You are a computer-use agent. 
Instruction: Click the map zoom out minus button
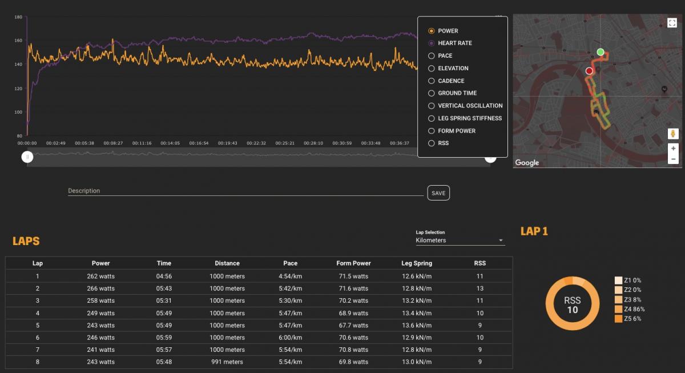[x=674, y=159]
